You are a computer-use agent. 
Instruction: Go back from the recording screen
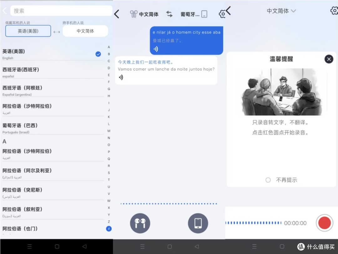[x=228, y=11]
